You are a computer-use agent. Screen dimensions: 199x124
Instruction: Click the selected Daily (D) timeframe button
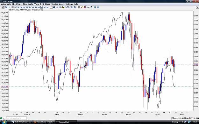pyautogui.click(x=42, y=7)
